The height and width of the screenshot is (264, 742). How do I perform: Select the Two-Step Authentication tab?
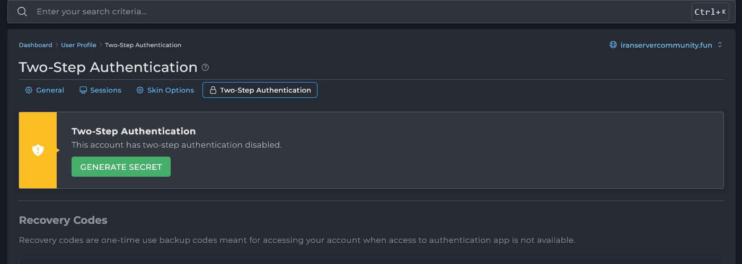(x=265, y=90)
